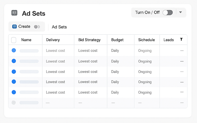Click the greyed-out status dot in last row

[14, 103]
